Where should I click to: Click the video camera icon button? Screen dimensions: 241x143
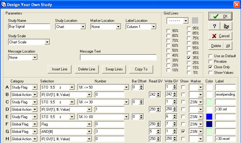point(226,26)
